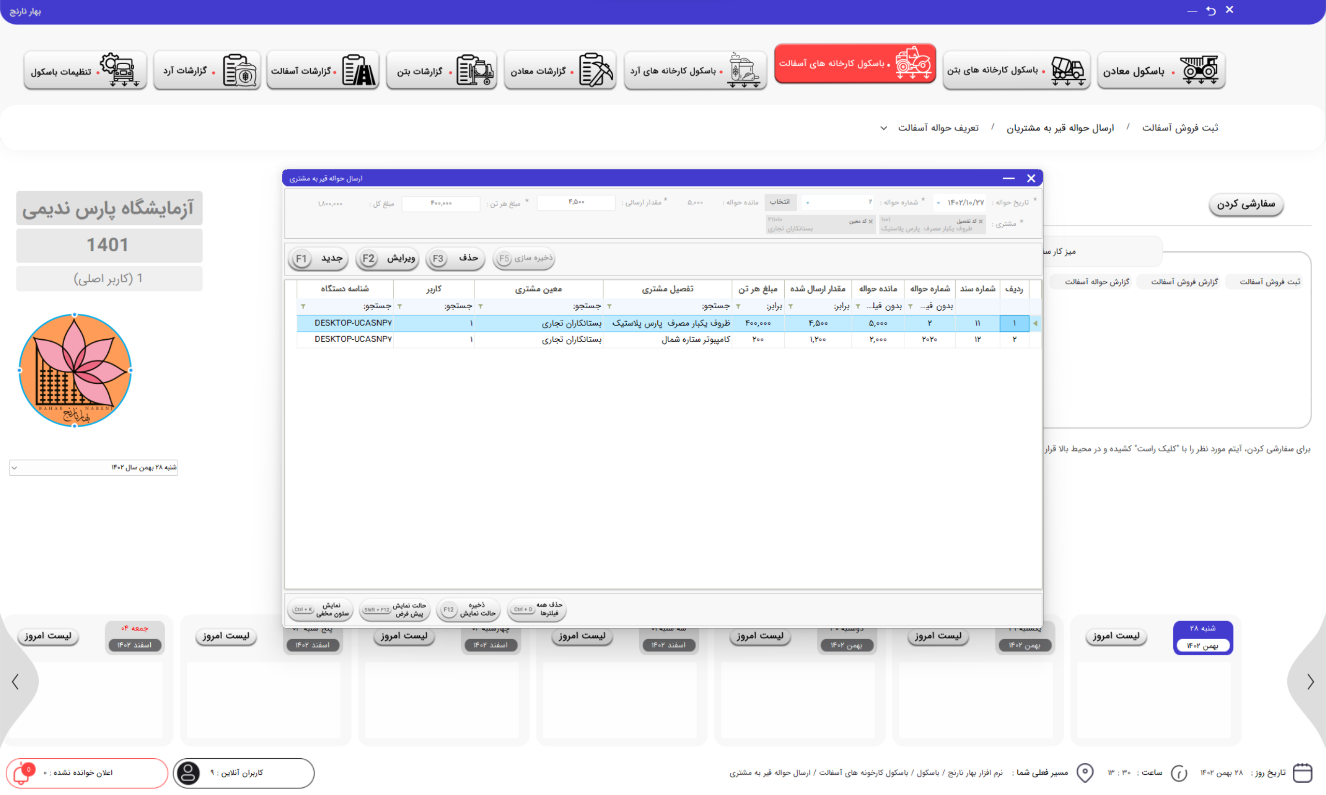This screenshot has height=795, width=1326.
Task: Open the باسکول کارخانه های آرد module
Action: pyautogui.click(x=695, y=70)
